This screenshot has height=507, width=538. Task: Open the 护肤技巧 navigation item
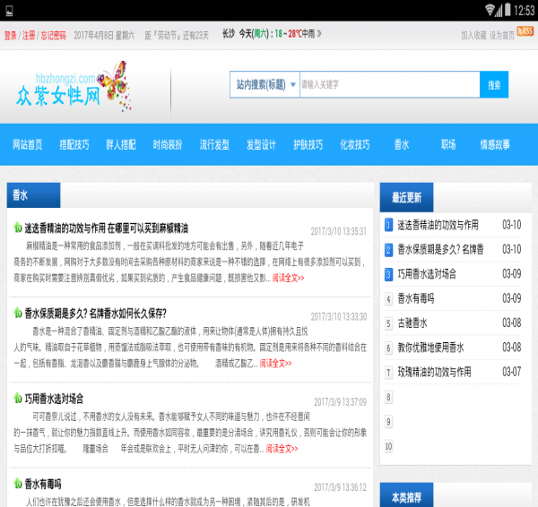click(308, 144)
